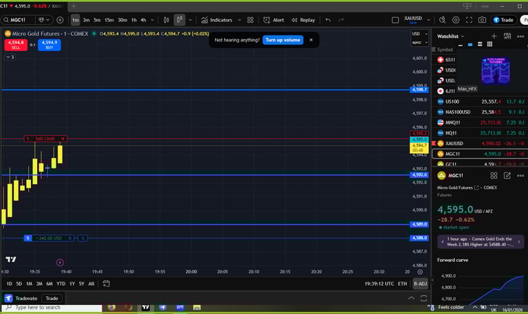
Task: Select the 15m timeframe
Action: (109, 20)
